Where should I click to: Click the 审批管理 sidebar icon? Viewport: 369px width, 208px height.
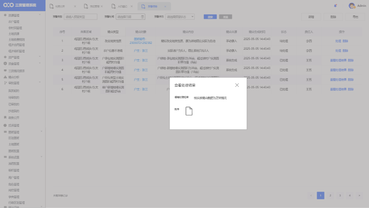point(5,83)
